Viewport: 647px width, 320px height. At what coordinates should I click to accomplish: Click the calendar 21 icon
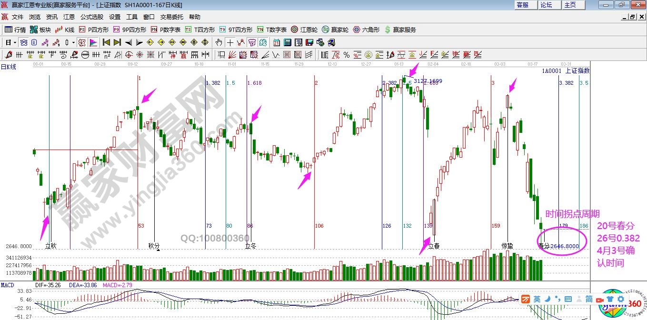(x=276, y=42)
